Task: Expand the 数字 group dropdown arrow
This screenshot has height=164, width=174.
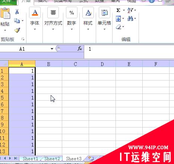Action: [x=72, y=29]
